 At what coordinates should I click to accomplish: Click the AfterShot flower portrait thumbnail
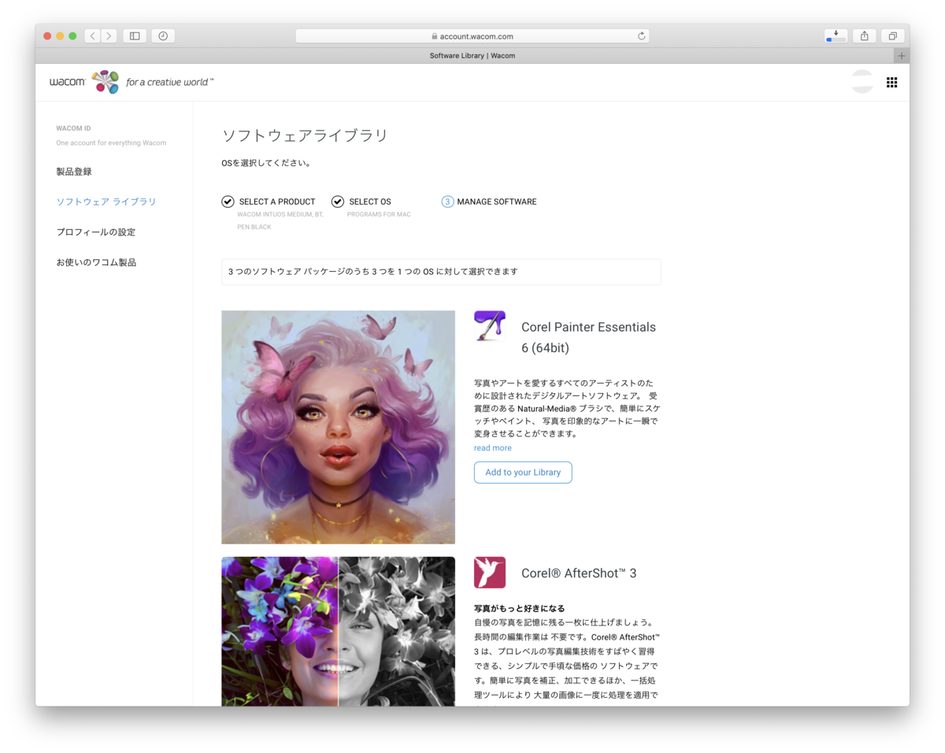pos(338,632)
